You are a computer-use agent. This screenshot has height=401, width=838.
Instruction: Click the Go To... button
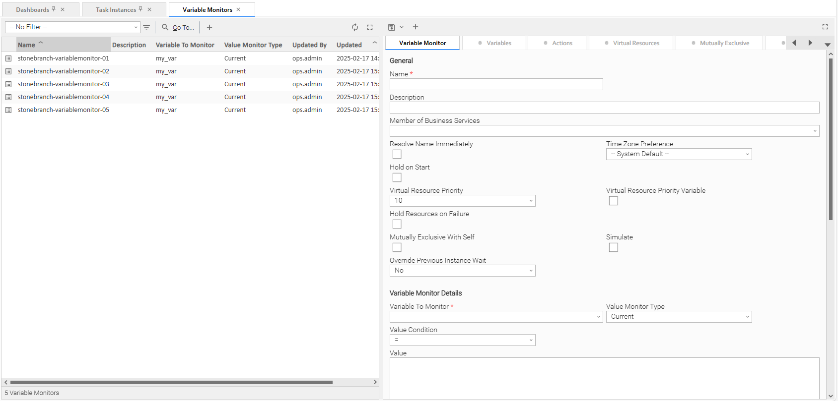pos(178,27)
